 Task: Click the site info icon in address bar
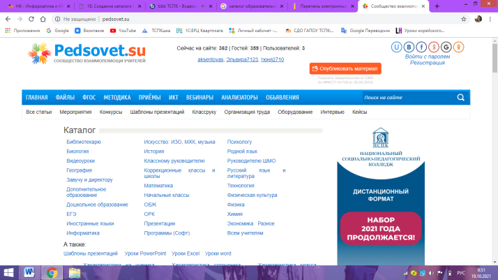(57, 19)
